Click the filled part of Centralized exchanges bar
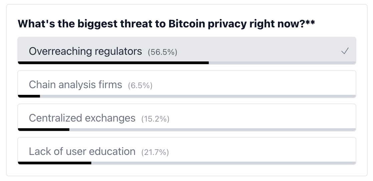The height and width of the screenshot is (181, 373). (43, 130)
